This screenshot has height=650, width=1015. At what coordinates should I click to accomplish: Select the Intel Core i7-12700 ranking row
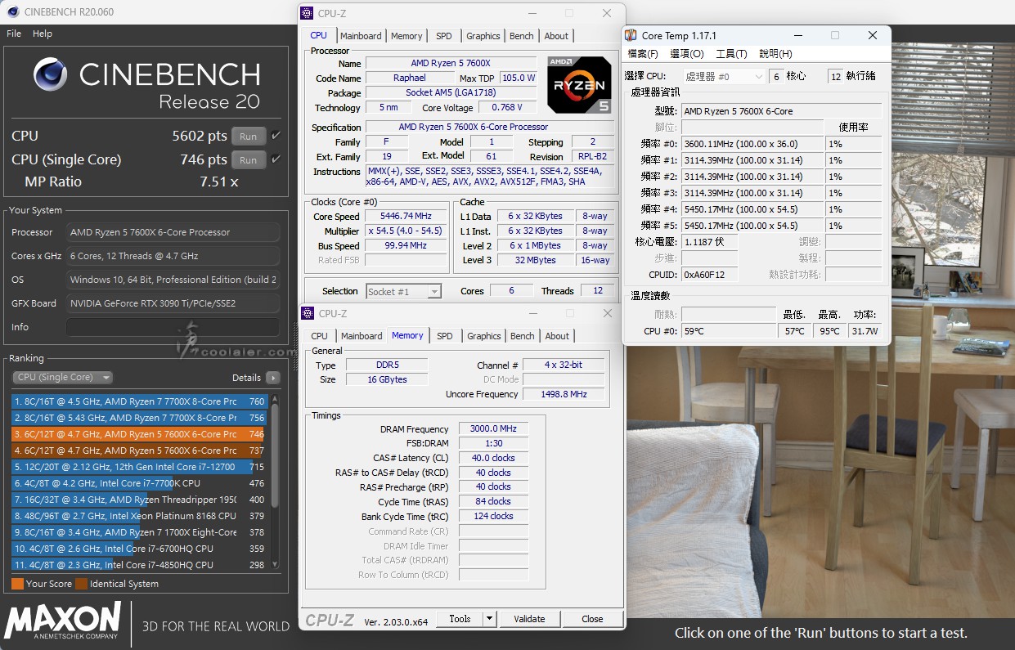(x=139, y=467)
